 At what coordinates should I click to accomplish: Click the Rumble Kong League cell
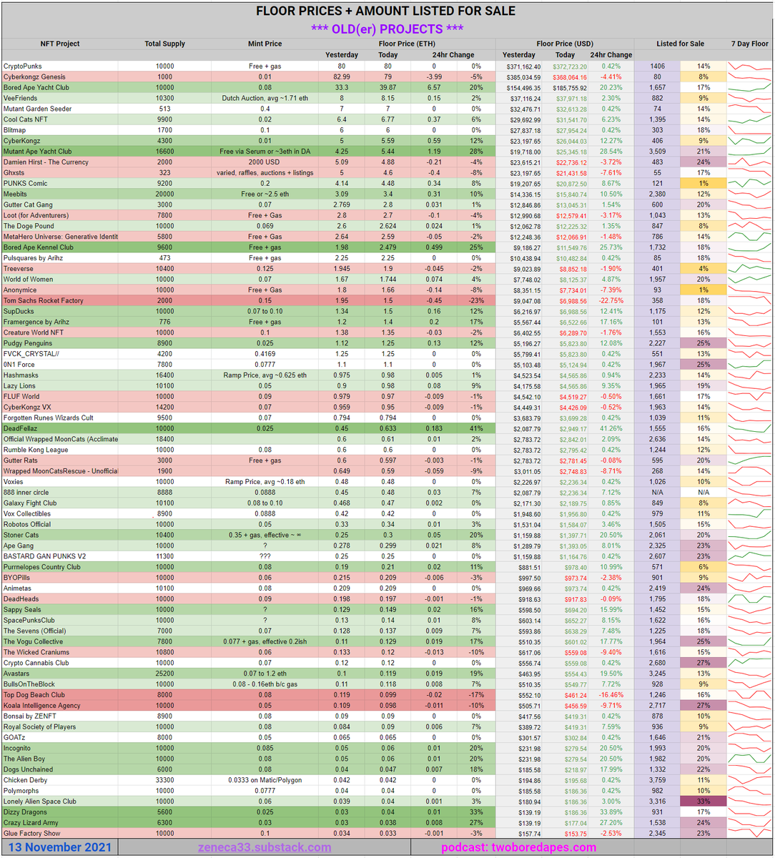point(35,450)
